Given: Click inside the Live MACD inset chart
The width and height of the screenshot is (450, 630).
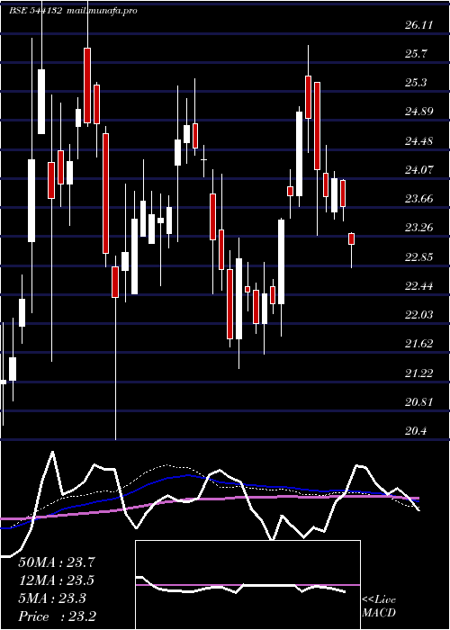Looking at the screenshot, I should point(247,585).
